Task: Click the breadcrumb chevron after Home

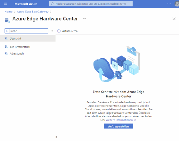Action: pos(15,12)
